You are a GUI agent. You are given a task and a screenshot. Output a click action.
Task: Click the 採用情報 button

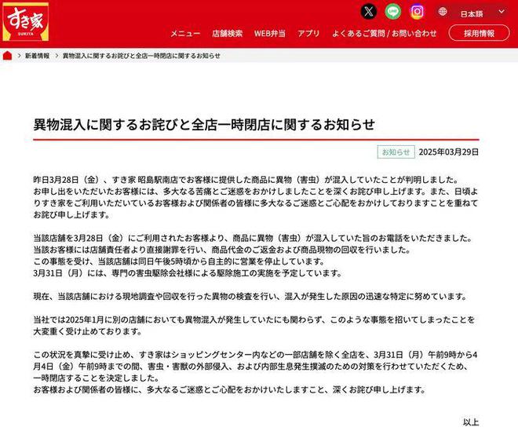point(479,33)
